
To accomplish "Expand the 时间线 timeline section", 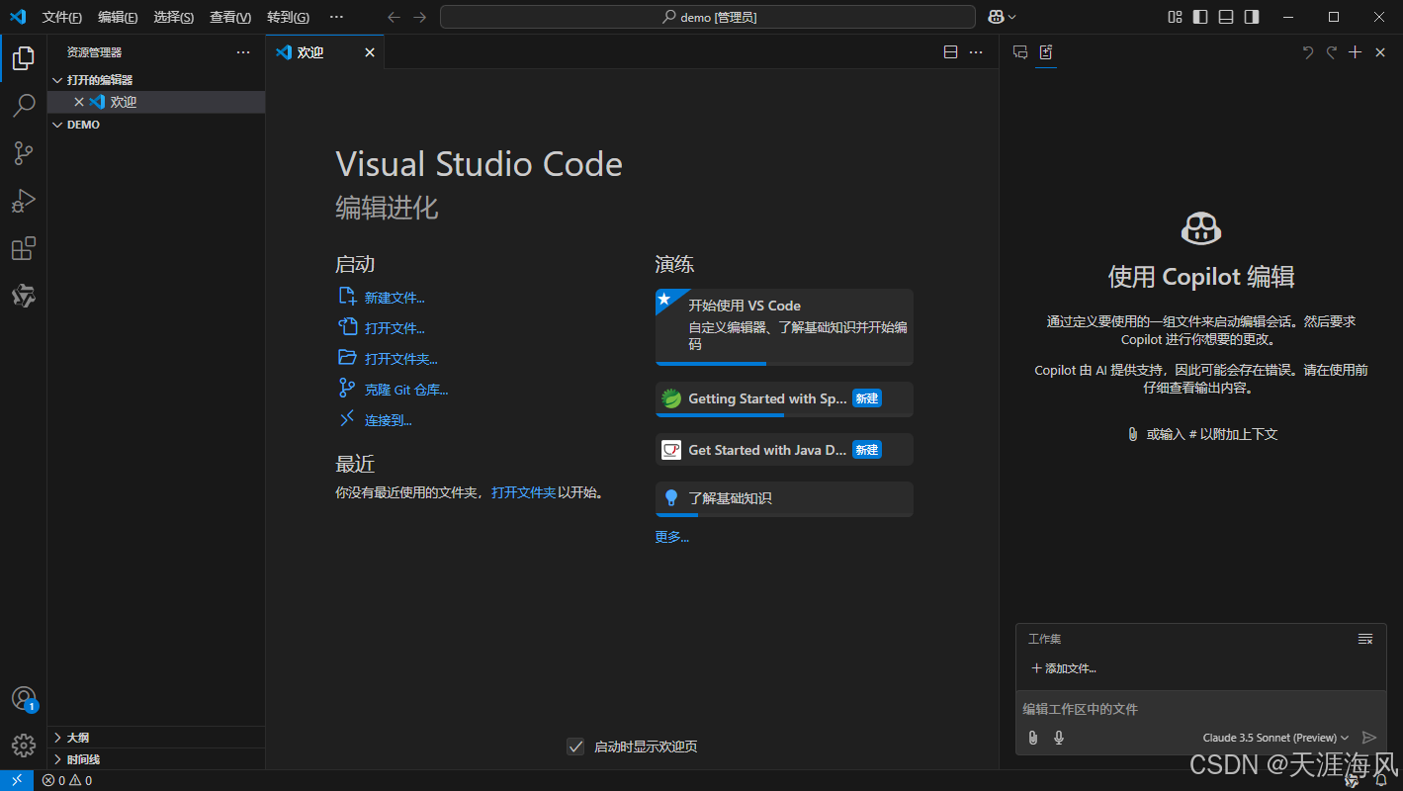I will [156, 759].
